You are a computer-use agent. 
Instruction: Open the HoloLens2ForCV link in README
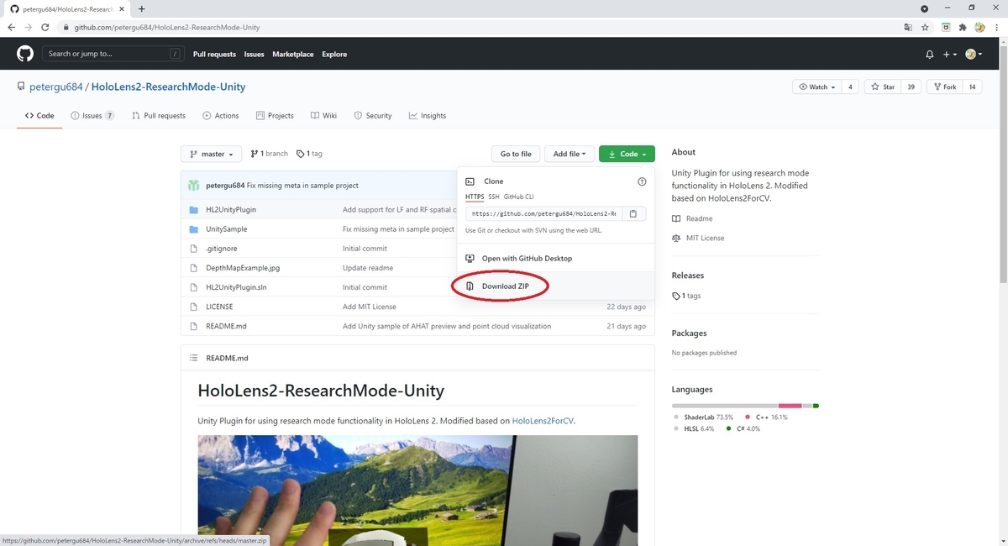[x=543, y=421]
